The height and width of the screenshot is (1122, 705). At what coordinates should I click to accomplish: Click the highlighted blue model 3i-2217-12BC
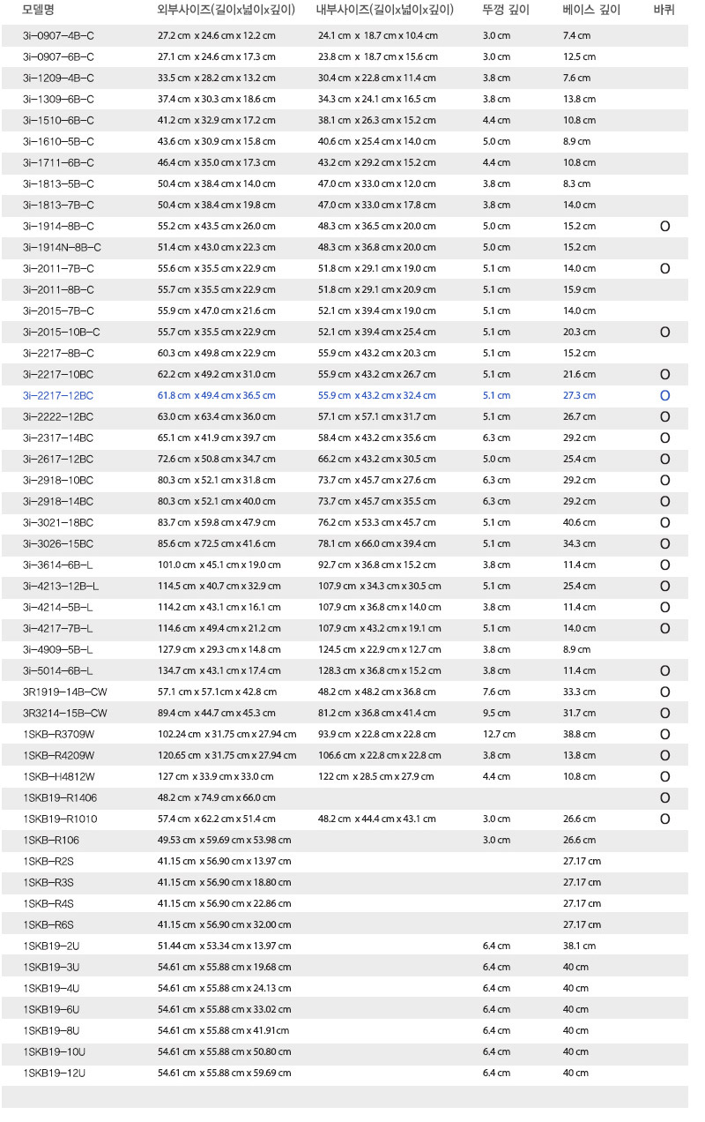click(x=58, y=395)
